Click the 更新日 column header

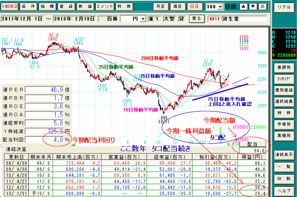click(x=17, y=157)
